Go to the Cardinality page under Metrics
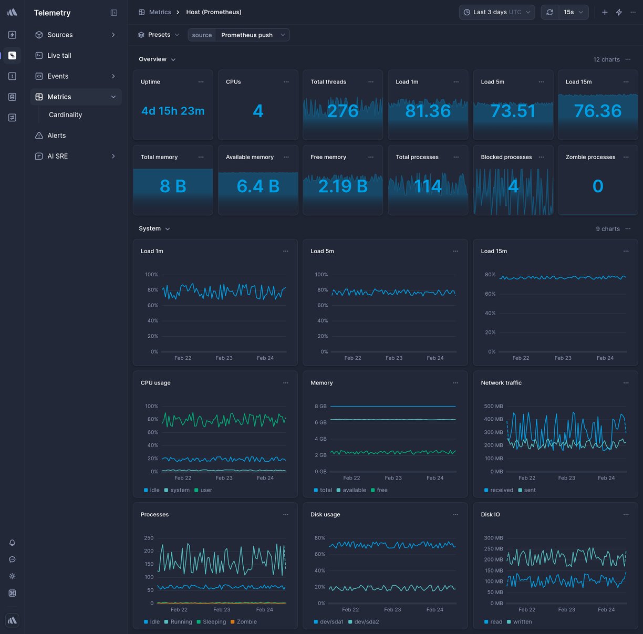Screen dimensions: 643x634 coord(65,115)
